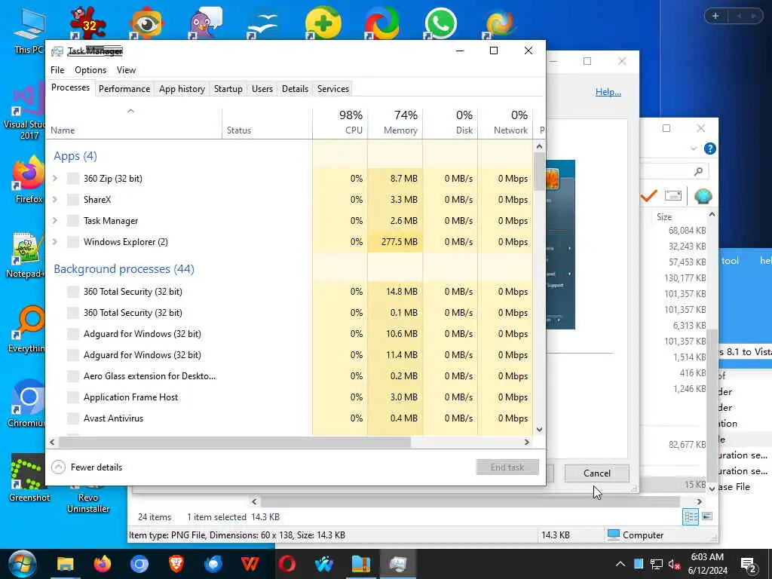The image size is (772, 579).
Task: Expand the Task Manager app row
Action: tap(55, 221)
